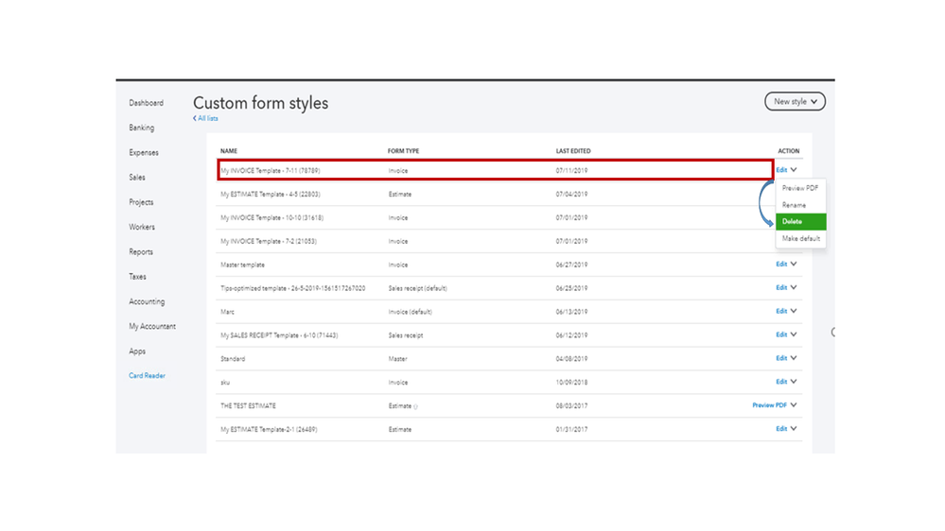The height and width of the screenshot is (531, 945).
Task: Choose Rename from the action menu
Action: click(795, 205)
